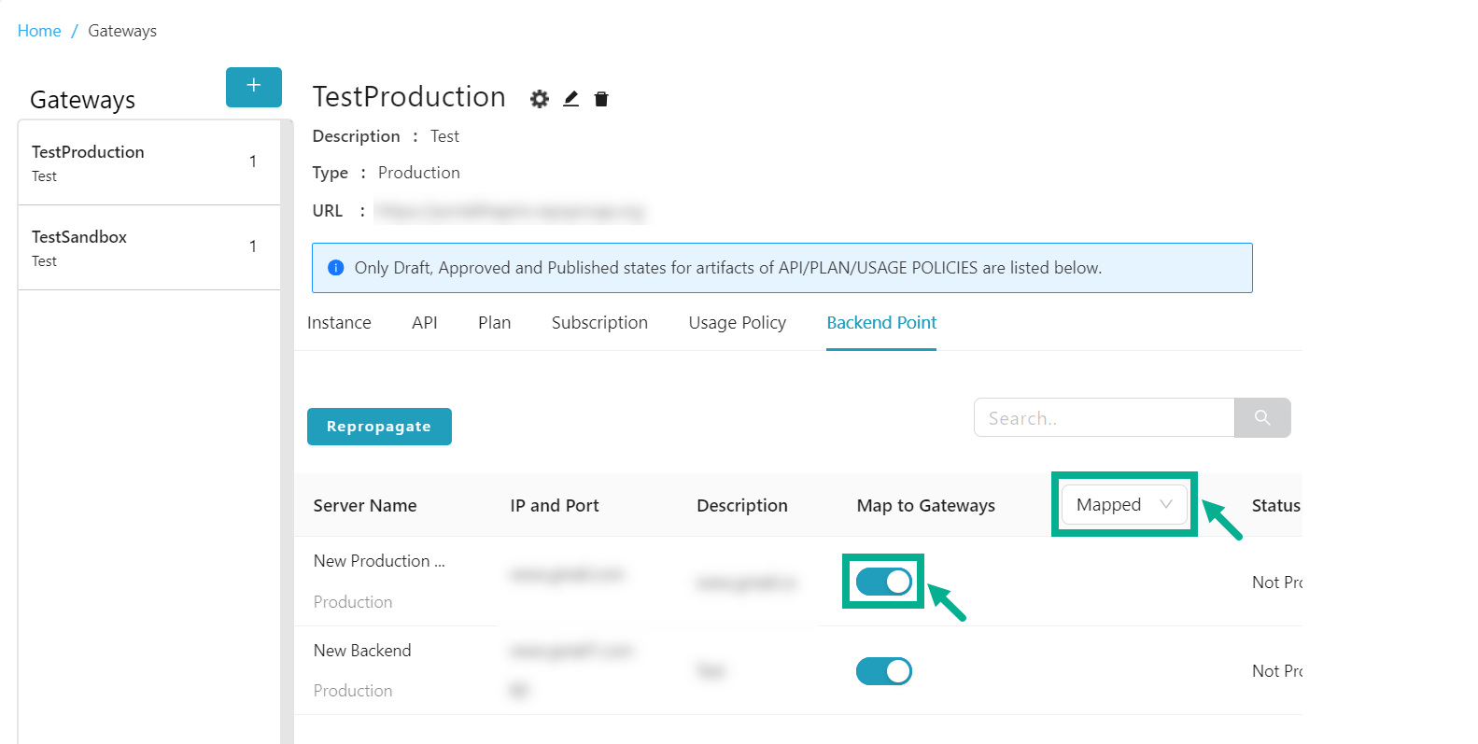Open the Plan tab
1478x744 pixels.
tap(495, 323)
